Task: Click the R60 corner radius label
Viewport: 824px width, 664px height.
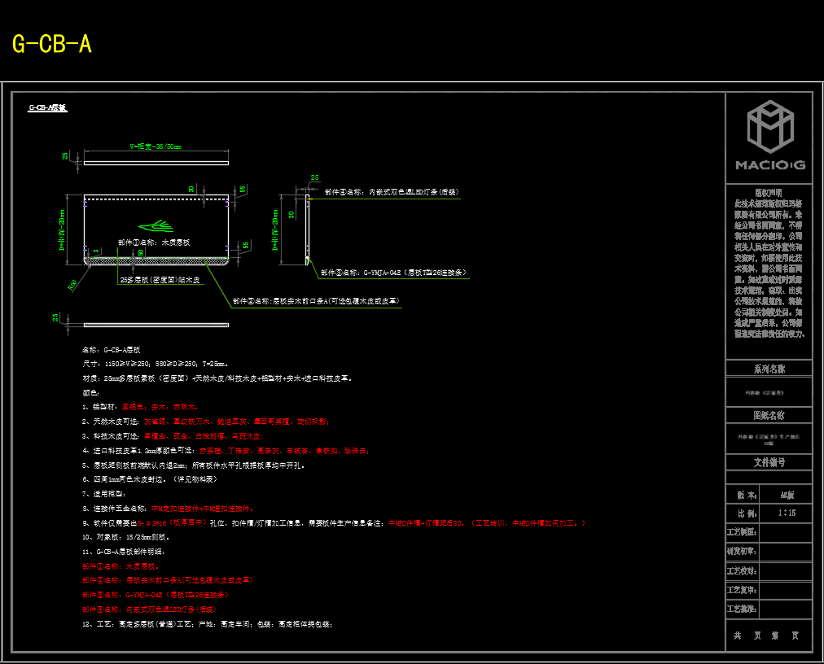Action: click(x=72, y=285)
